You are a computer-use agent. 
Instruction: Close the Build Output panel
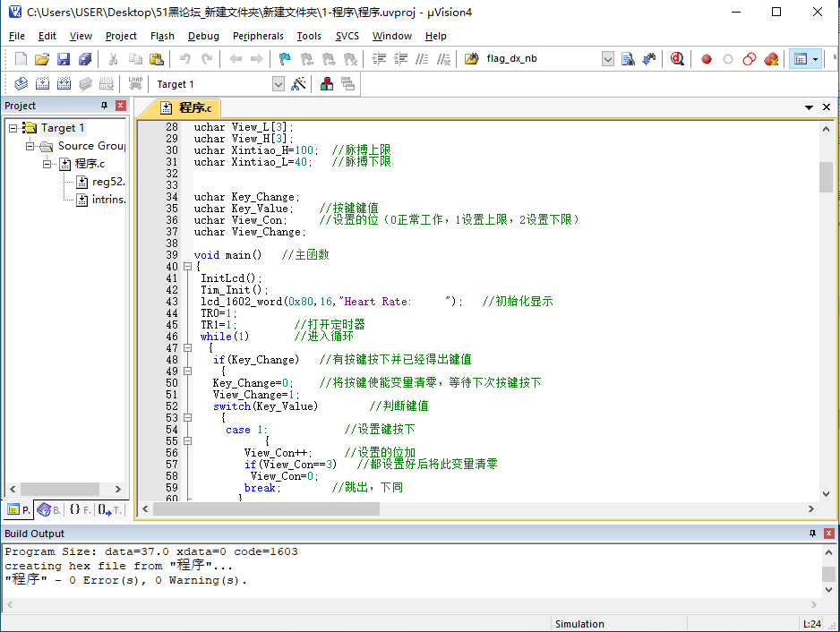click(828, 533)
